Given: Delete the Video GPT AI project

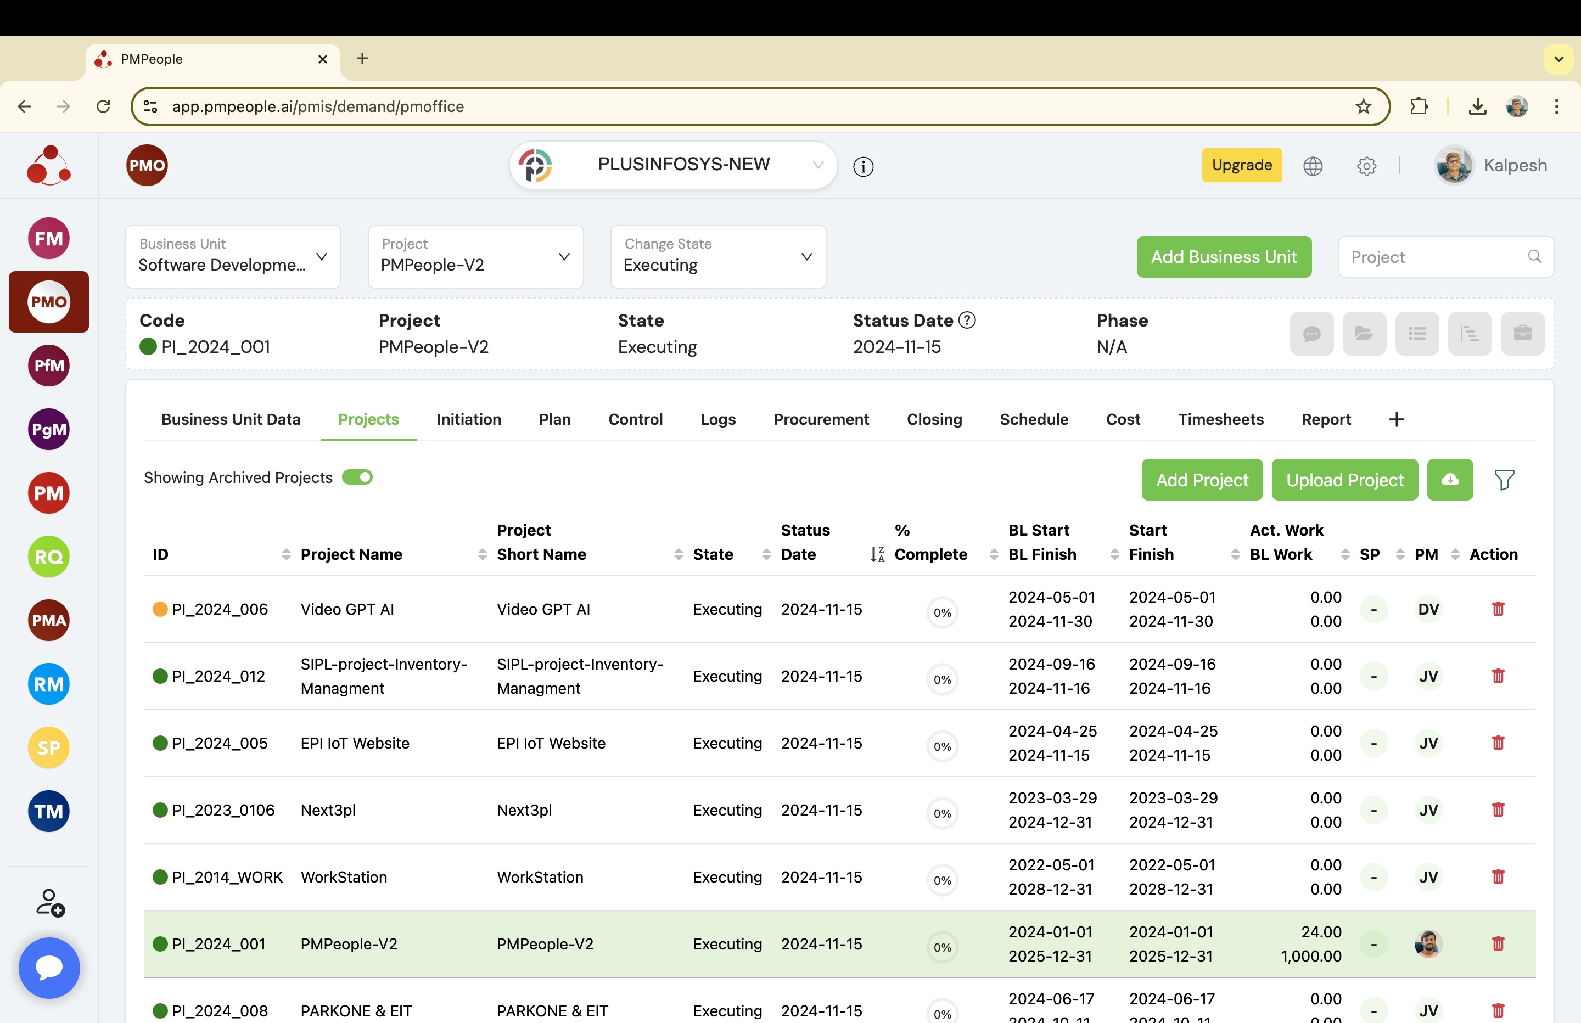Looking at the screenshot, I should tap(1498, 609).
